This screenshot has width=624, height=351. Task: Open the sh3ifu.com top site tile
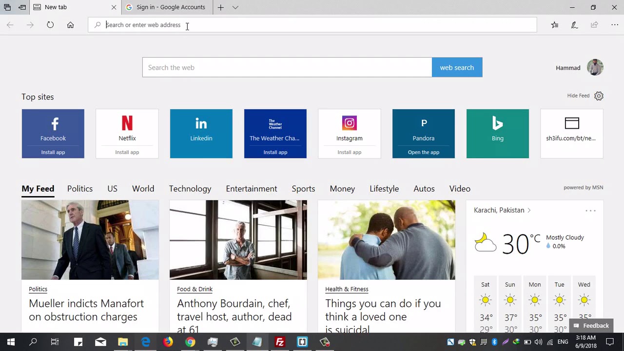tap(571, 134)
